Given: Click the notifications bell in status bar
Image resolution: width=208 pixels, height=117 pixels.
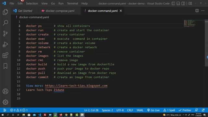Looking at the screenshot, I should click(203, 110).
